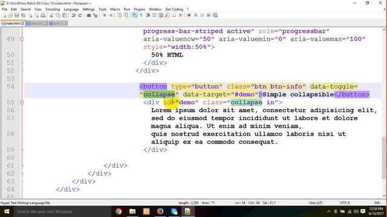
Task: Open the Action Center notification icon
Action: tap(363, 212)
